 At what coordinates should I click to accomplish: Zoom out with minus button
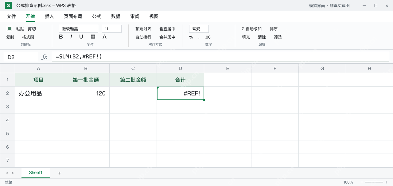[x=362, y=182]
